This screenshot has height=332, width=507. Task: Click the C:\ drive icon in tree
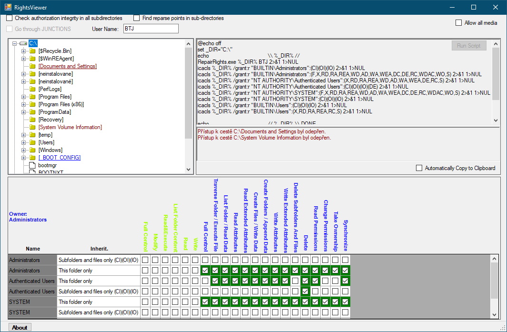[23, 43]
